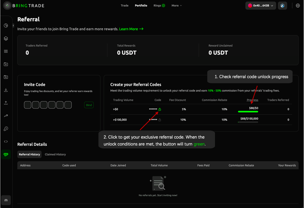Viewport: 304px width, 208px height.
Task: Open the folder sidebar icon
Action: 6,64
